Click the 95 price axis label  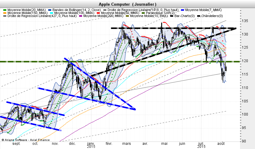coord(244,128)
